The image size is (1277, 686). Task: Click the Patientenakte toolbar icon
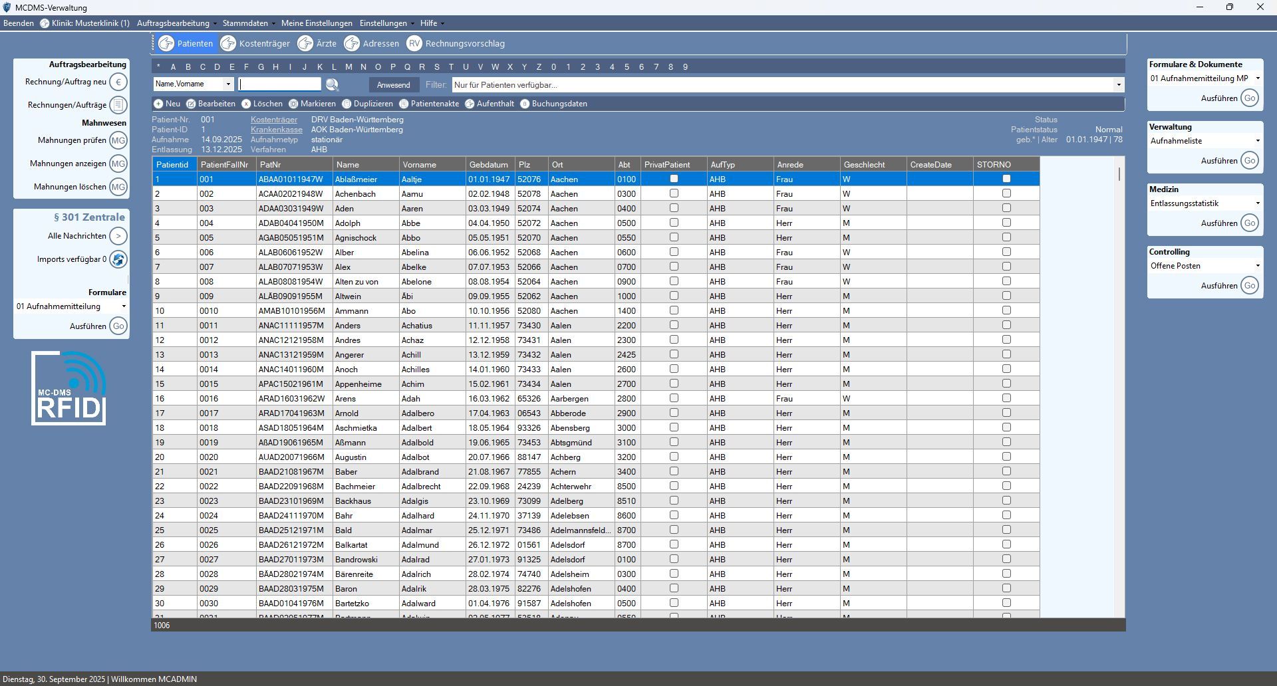tap(404, 104)
